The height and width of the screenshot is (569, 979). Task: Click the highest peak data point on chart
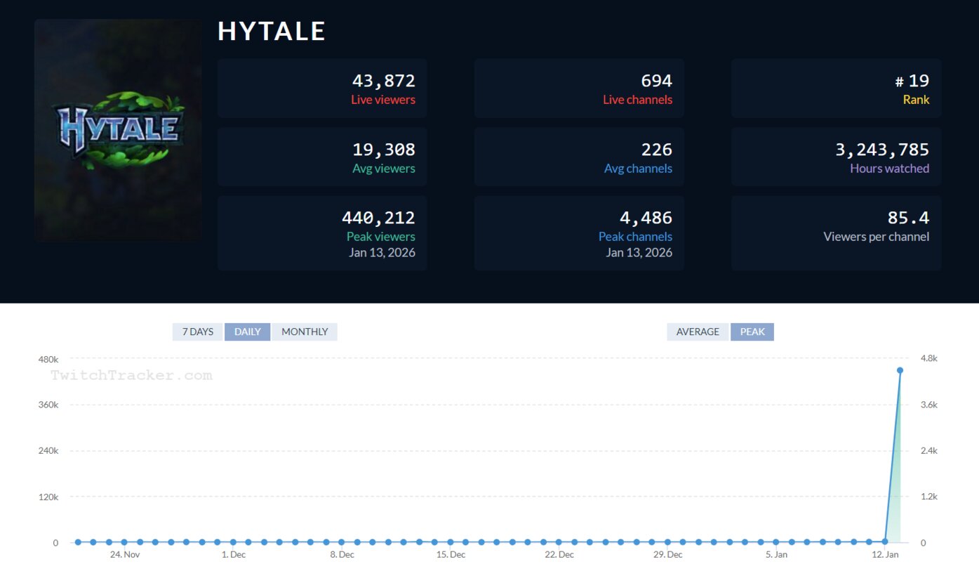click(900, 370)
